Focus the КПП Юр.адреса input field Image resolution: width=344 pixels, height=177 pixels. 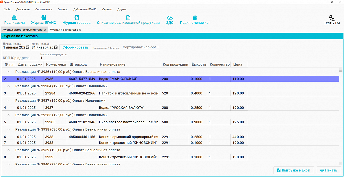(x=19, y=58)
